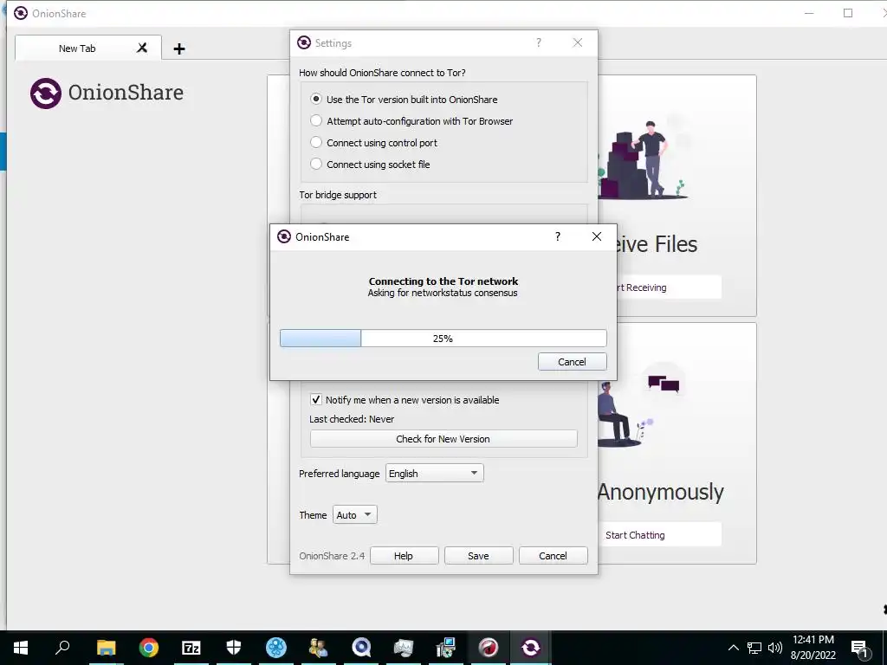The width and height of the screenshot is (887, 665).
Task: Open the two-people app in taskbar
Action: pos(319,648)
